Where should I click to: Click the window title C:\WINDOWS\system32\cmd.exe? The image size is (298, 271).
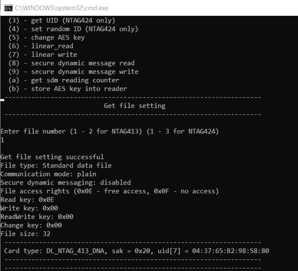point(61,8)
